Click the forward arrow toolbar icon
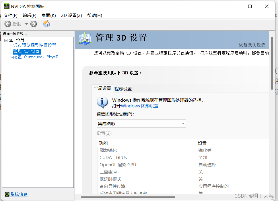 point(34,24)
